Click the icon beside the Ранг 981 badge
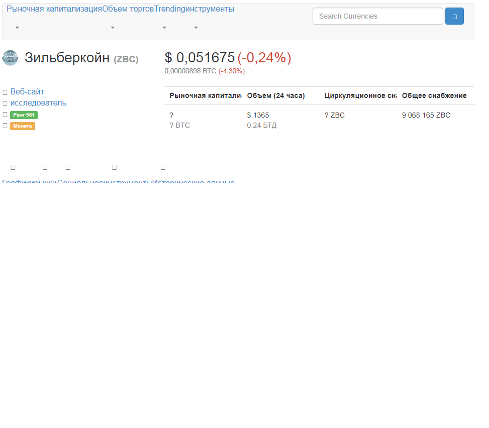Screen dimensions: 489x428 pos(5,115)
